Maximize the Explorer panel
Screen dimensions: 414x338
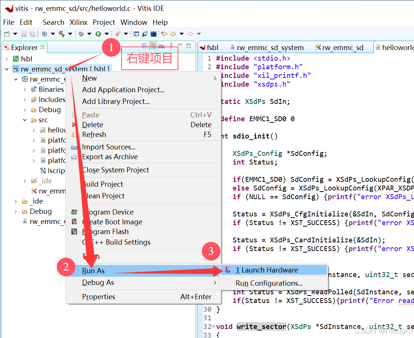(189, 46)
